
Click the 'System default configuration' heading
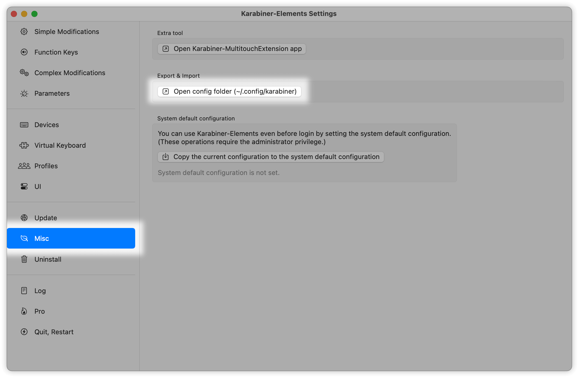coord(196,118)
